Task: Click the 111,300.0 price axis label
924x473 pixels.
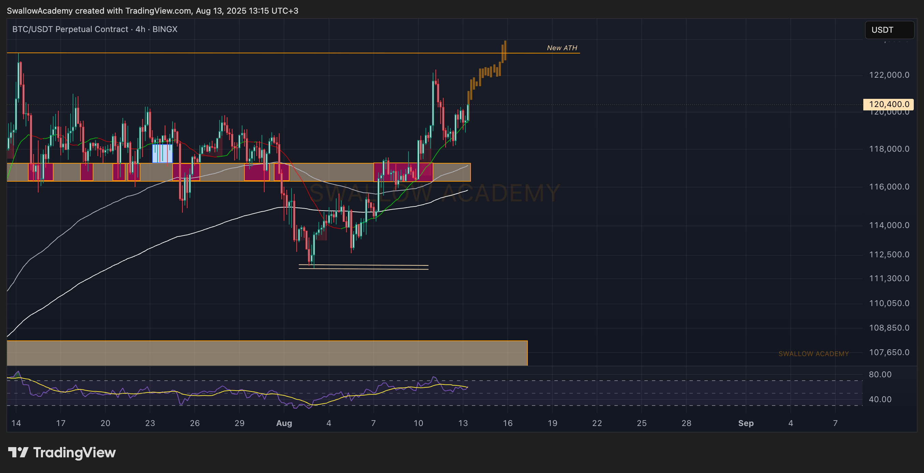Action: pyautogui.click(x=889, y=278)
